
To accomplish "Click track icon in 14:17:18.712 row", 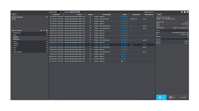I will click(124, 16).
